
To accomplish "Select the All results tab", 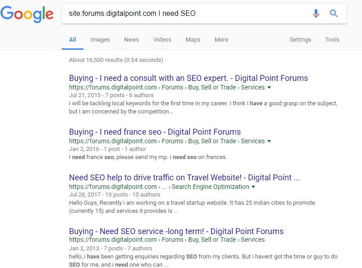I will click(x=73, y=40).
